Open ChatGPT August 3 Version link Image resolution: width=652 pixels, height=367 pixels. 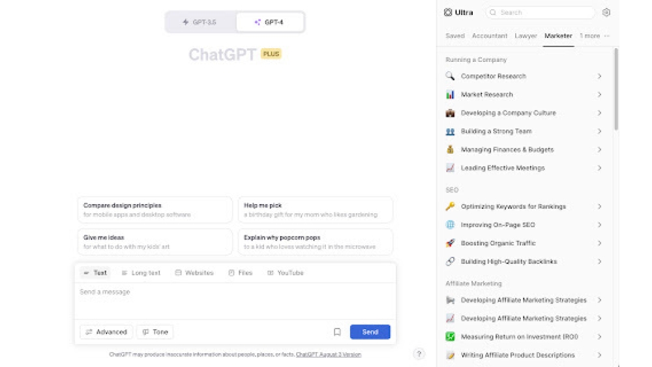click(329, 355)
